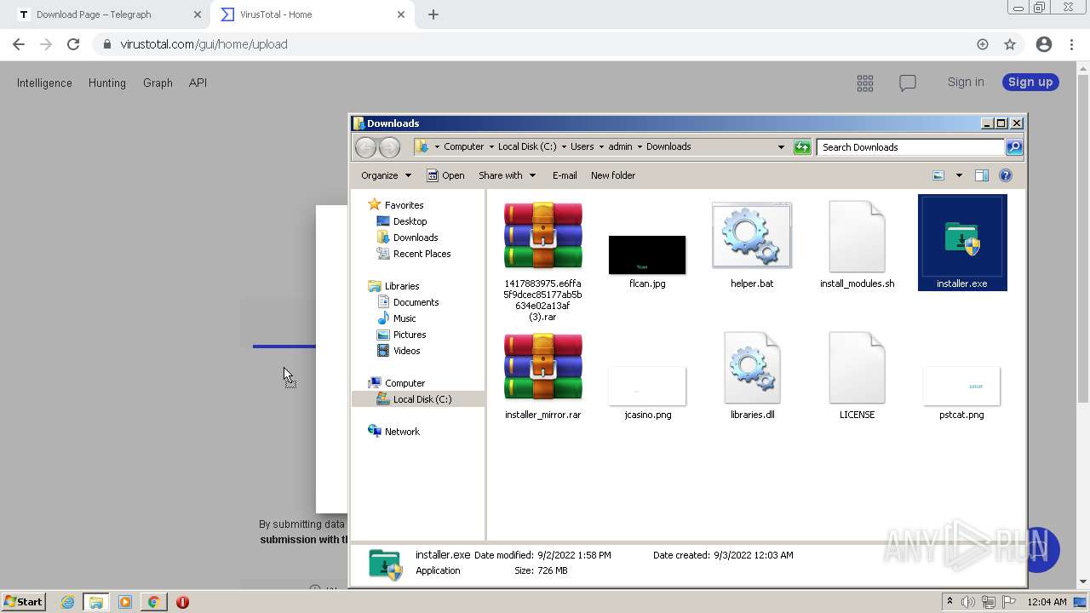Click admin breadcrumb segment
Viewport: 1090px width, 613px height.
click(x=620, y=146)
